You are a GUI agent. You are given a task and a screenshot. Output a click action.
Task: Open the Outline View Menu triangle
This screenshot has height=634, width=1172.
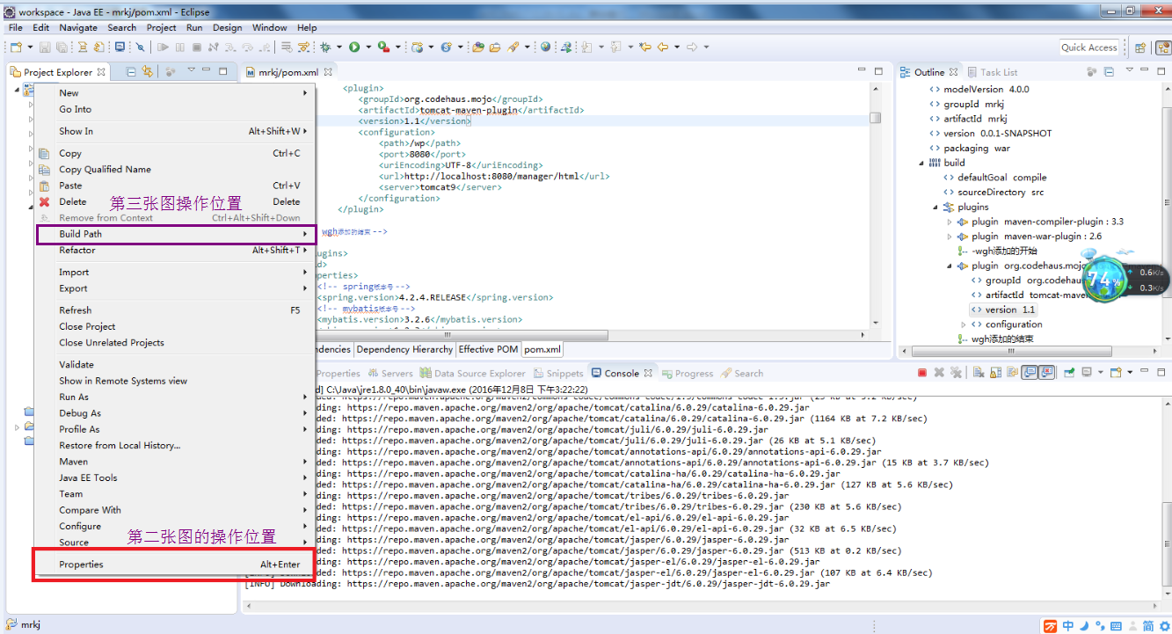click(1129, 69)
